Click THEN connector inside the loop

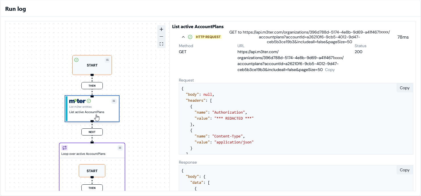(x=92, y=188)
